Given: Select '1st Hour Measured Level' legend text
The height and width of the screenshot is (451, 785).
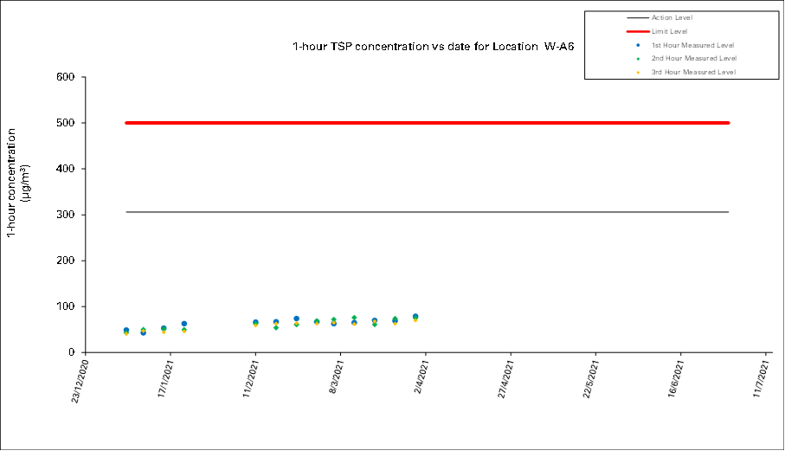Looking at the screenshot, I should (x=693, y=44).
